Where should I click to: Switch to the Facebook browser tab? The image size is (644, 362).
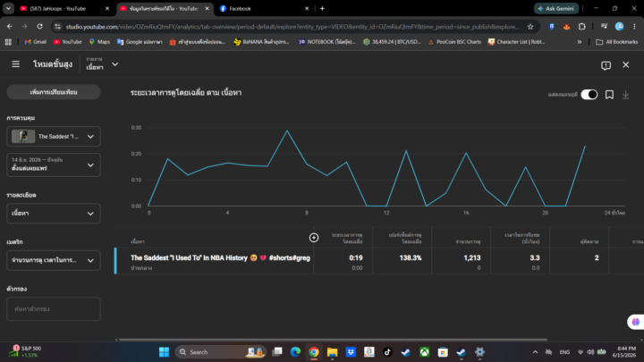point(264,8)
